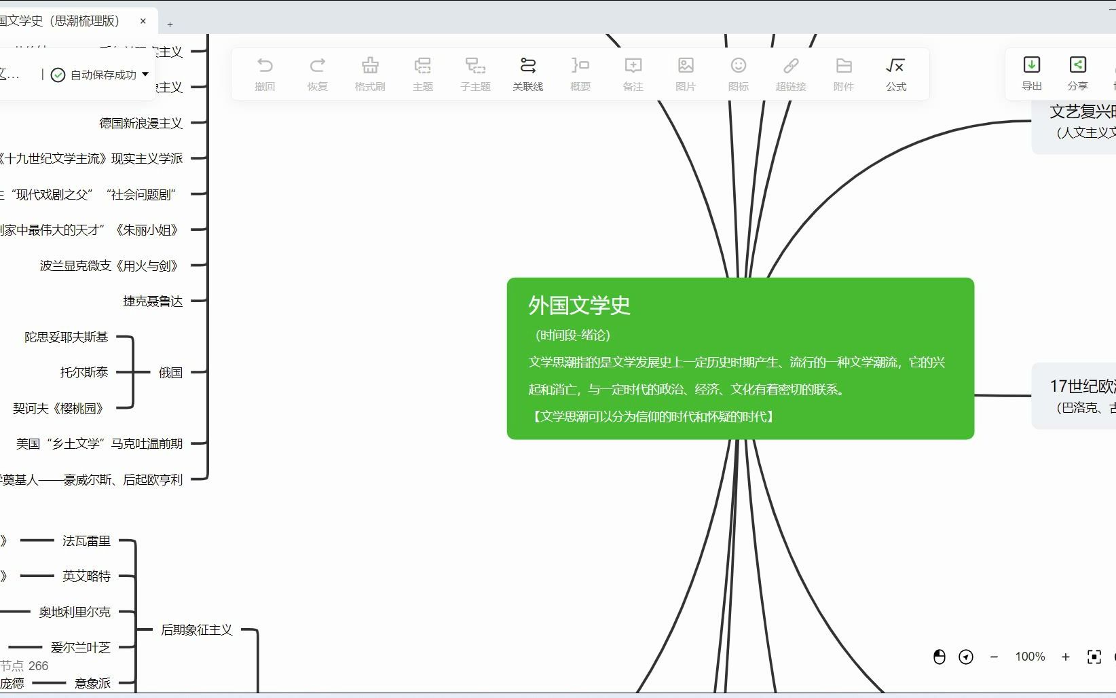Add a note using 备注 icon
The image size is (1116, 698).
pyautogui.click(x=633, y=74)
